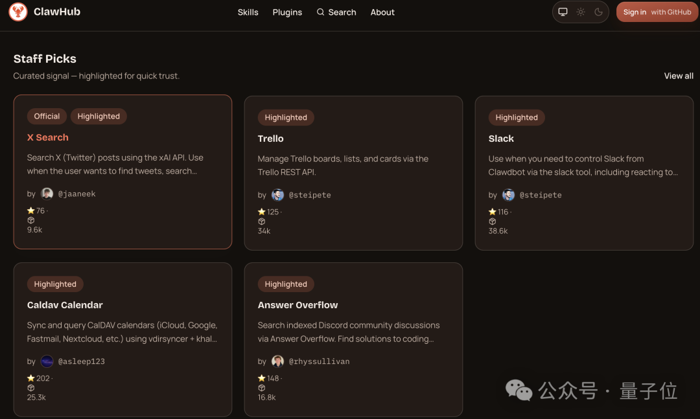The height and width of the screenshot is (419, 700).
Task: Click the star icon on Trello card
Action: [x=262, y=212]
